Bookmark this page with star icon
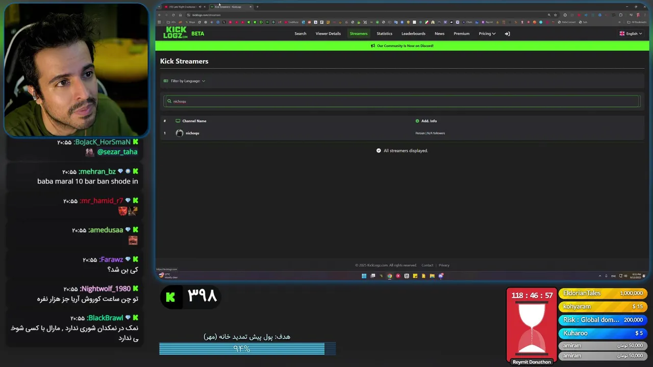 point(556,15)
